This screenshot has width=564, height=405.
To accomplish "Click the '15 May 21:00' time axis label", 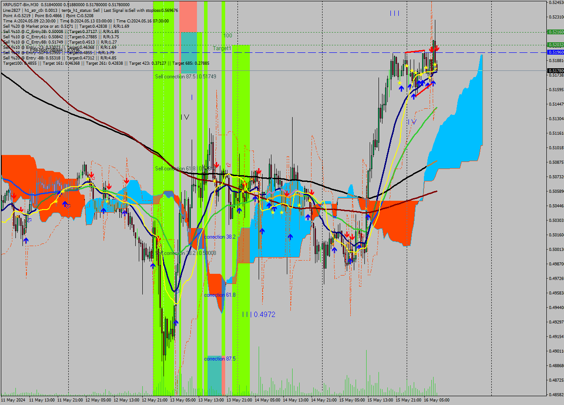I will pos(408,400).
